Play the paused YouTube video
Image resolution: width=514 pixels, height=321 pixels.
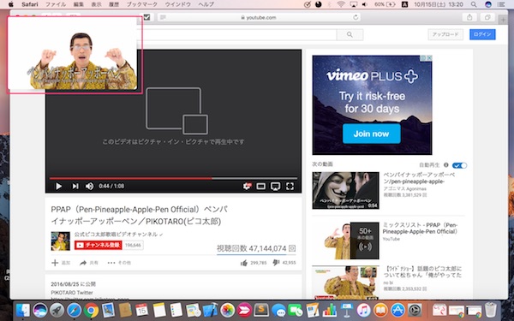click(58, 186)
